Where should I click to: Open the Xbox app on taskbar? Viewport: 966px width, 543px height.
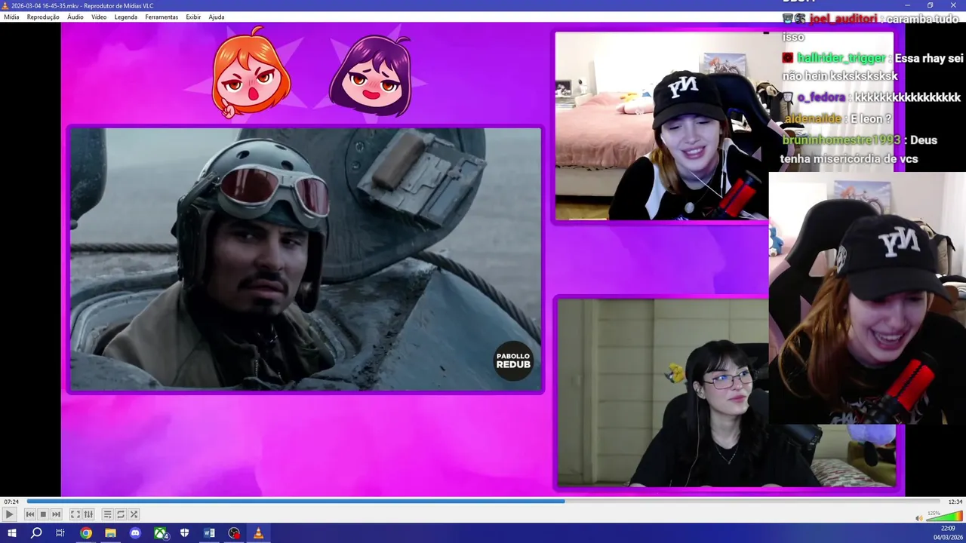(161, 533)
